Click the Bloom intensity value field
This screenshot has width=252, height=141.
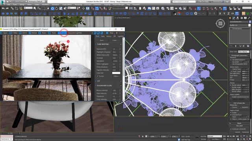(115, 90)
